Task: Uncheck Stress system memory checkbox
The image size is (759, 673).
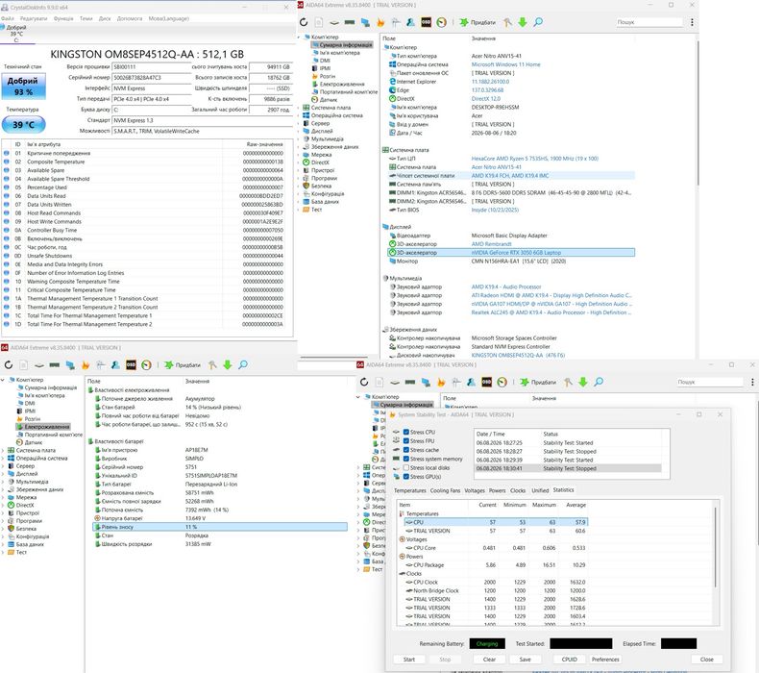Action: point(406,459)
